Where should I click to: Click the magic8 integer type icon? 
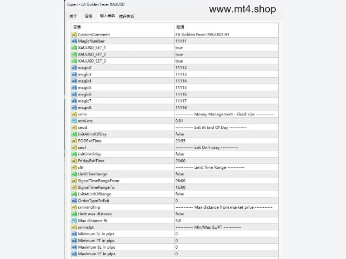click(x=74, y=107)
